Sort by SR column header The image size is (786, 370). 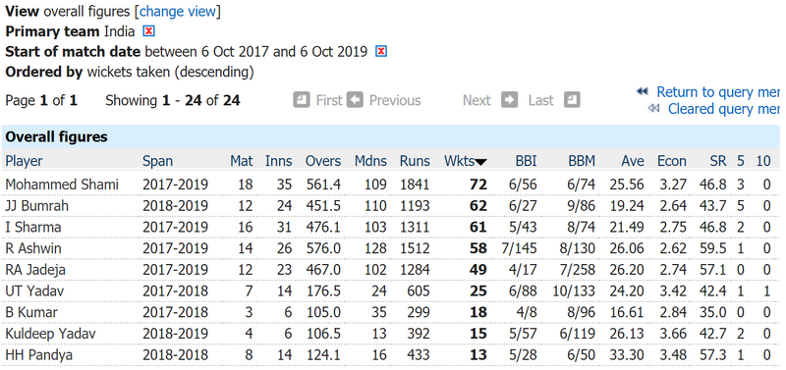click(x=718, y=161)
